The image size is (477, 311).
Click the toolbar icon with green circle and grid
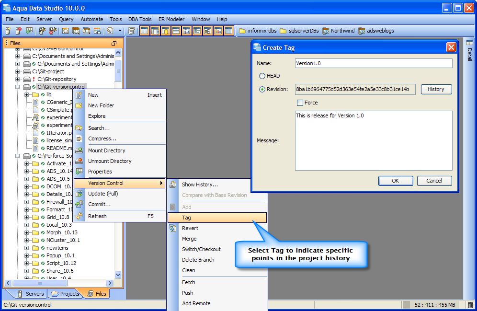point(29,31)
